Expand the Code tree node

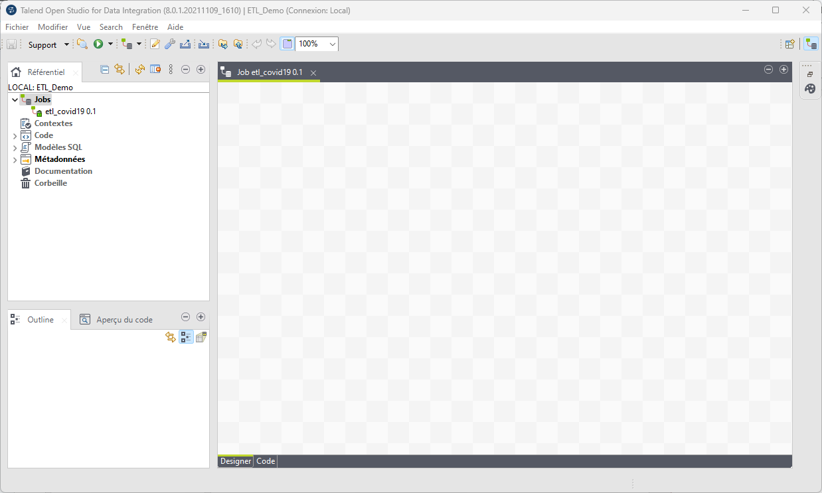coord(15,136)
